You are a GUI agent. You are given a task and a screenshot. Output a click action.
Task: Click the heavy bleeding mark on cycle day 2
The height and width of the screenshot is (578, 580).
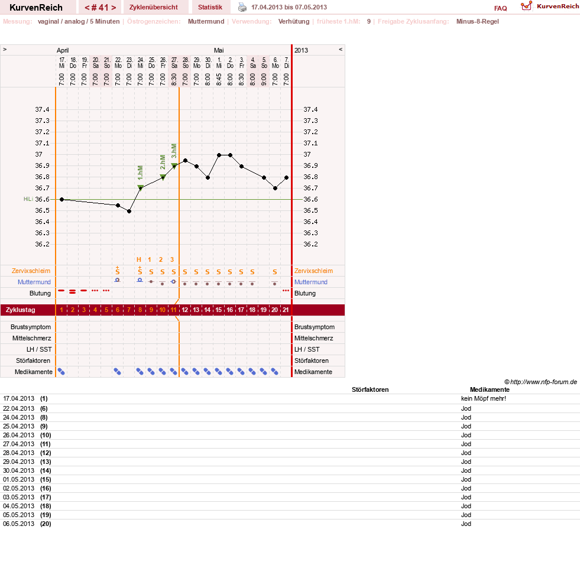(x=73, y=292)
